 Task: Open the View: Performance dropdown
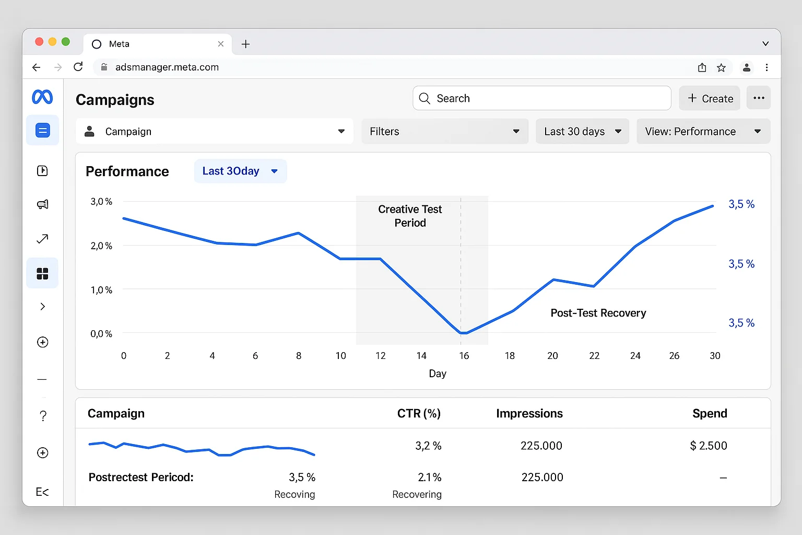pyautogui.click(x=703, y=131)
